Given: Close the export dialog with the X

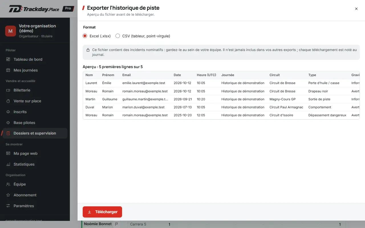Looking at the screenshot, I should tap(356, 9).
